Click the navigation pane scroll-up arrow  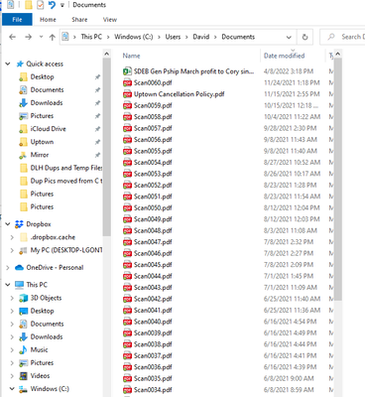[106, 54]
